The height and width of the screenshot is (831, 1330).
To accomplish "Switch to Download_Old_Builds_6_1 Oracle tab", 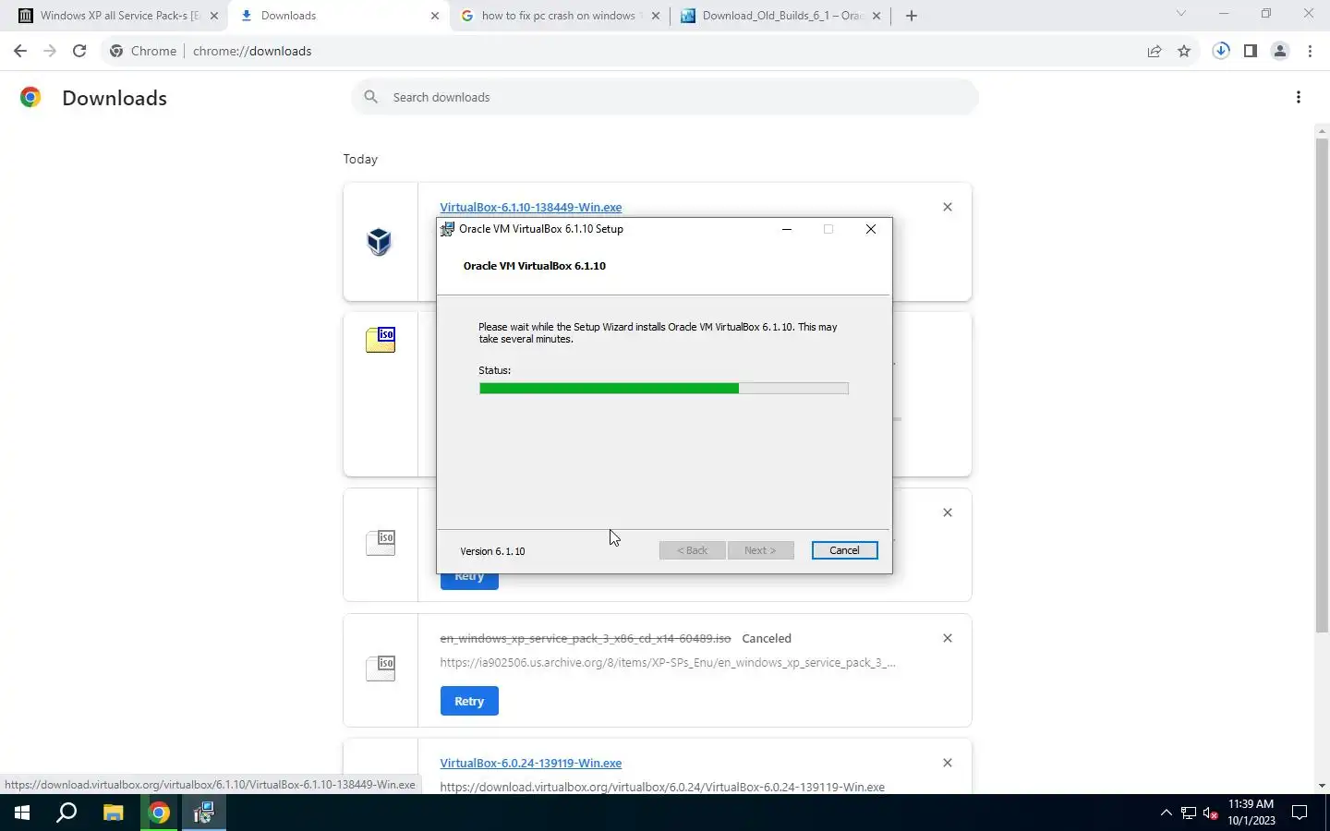I will (x=782, y=16).
